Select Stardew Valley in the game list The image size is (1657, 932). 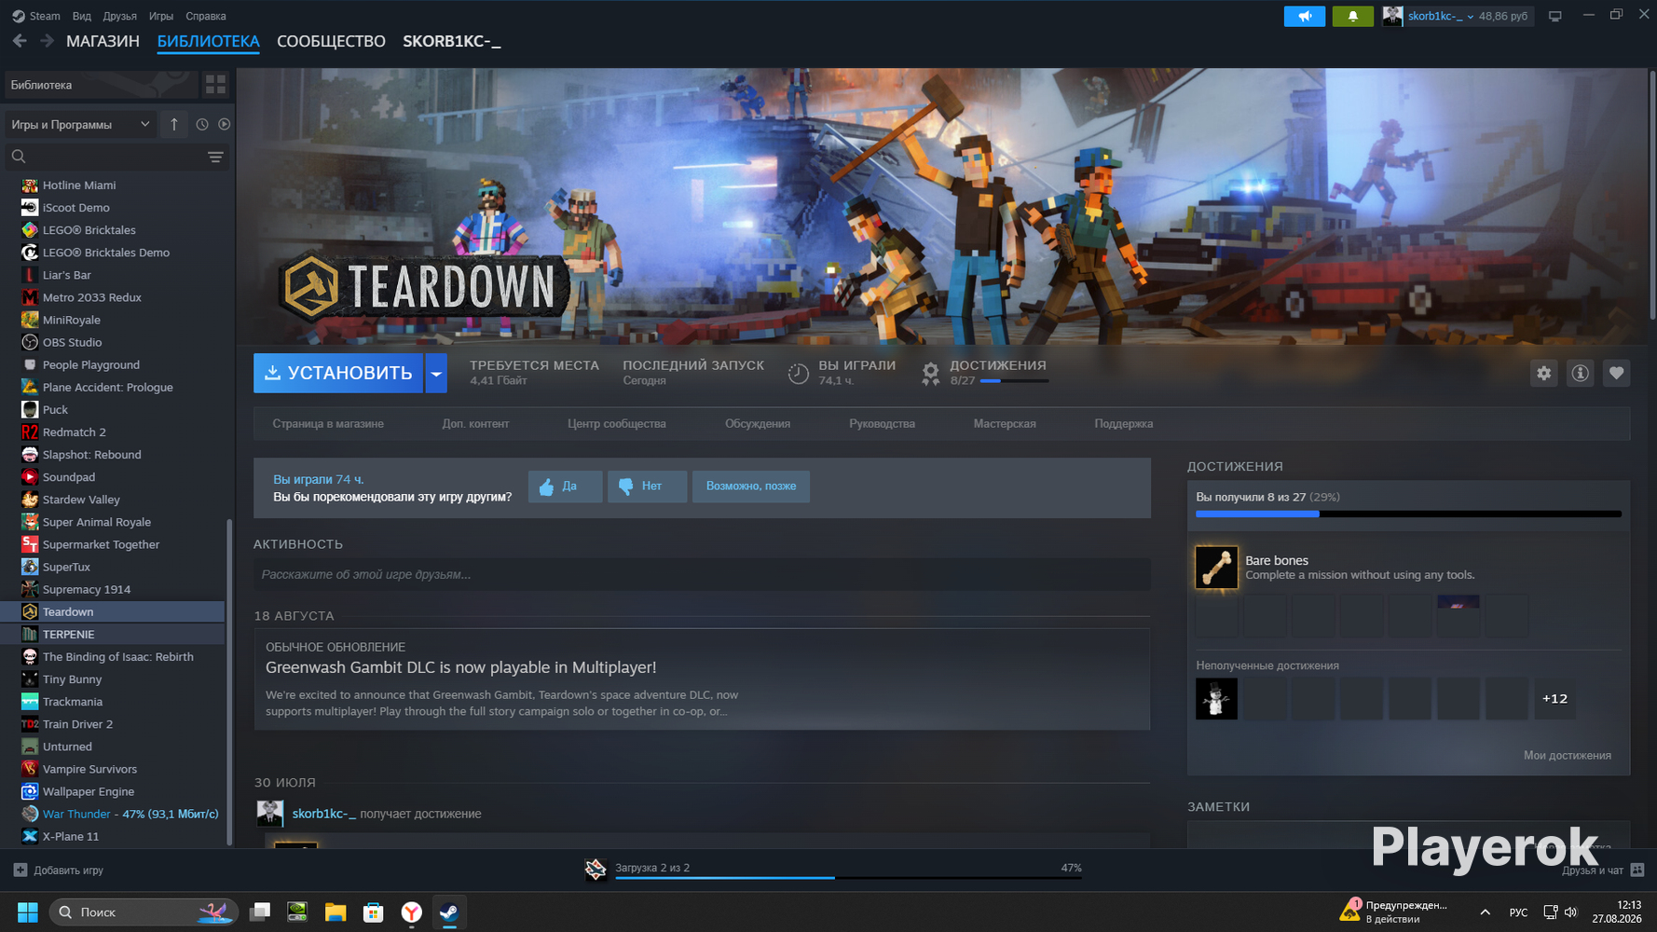click(113, 500)
